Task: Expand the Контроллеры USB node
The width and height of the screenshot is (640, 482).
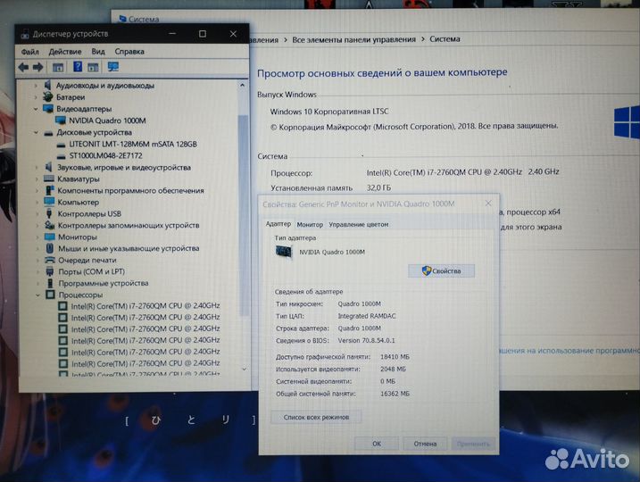Action: tap(37, 213)
